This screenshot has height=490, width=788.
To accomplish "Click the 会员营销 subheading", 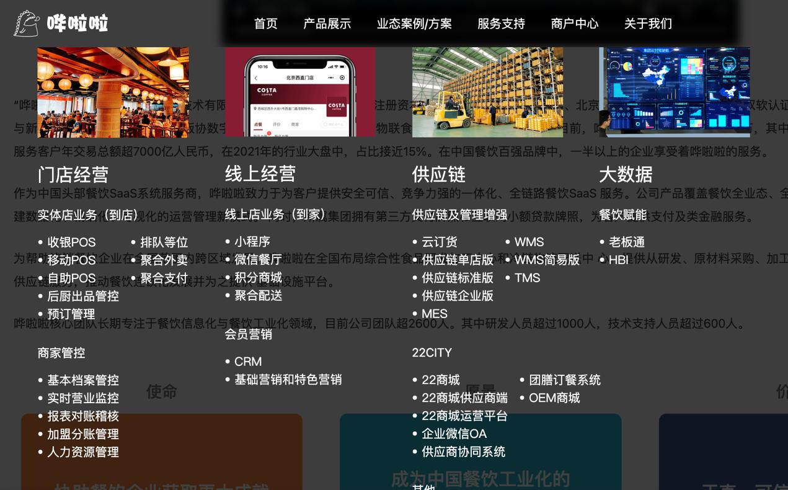I will pos(248,334).
